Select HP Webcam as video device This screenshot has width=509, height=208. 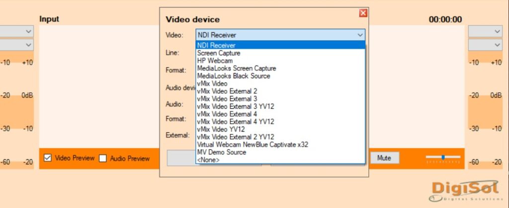(x=215, y=61)
